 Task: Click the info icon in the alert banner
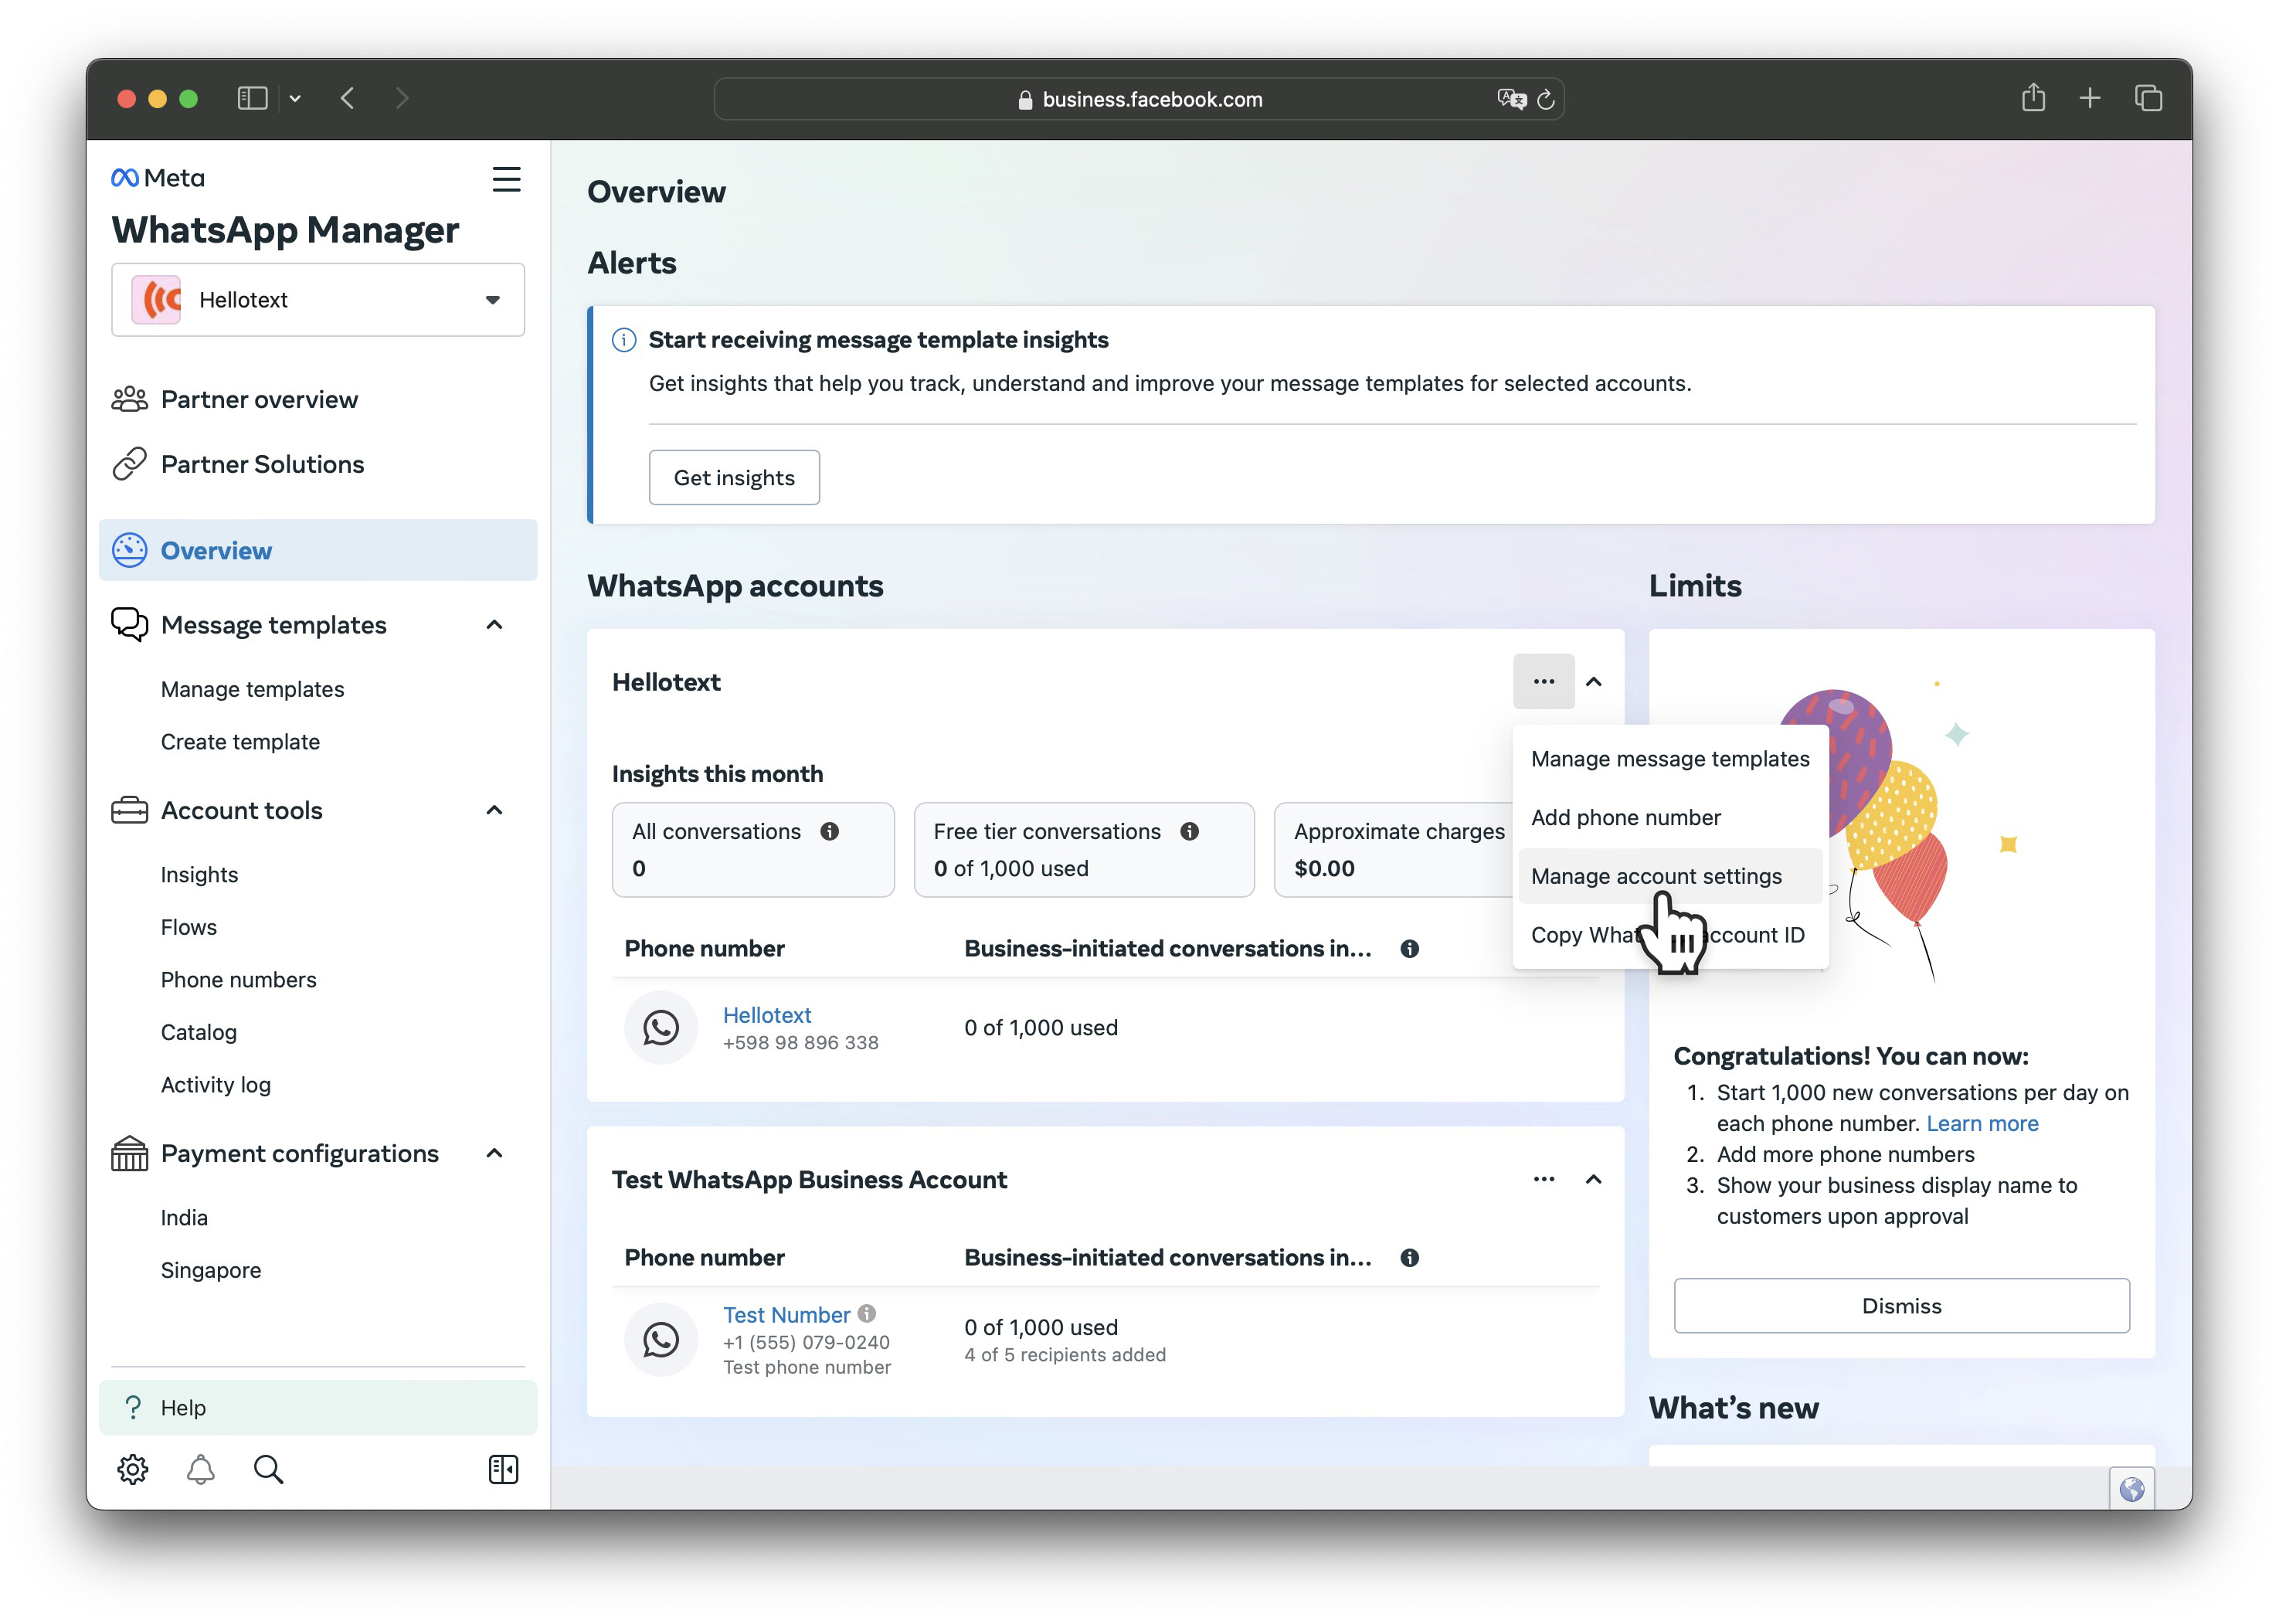pyautogui.click(x=624, y=340)
